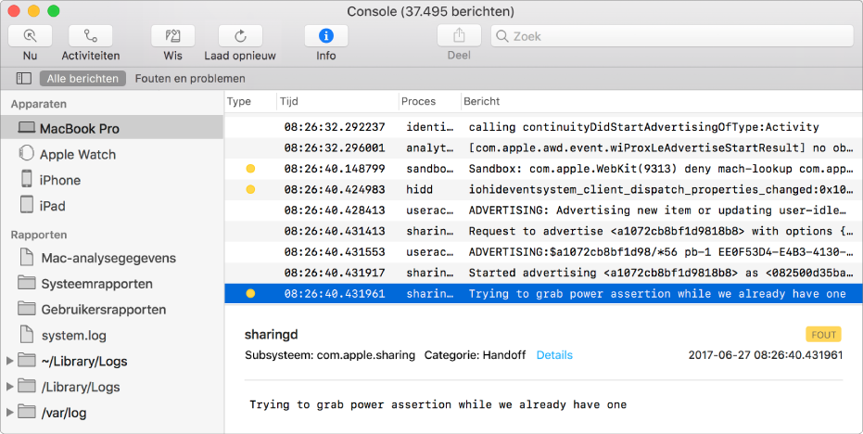Image resolution: width=863 pixels, height=434 pixels.
Task: Select the hidd process log row
Action: click(544, 189)
